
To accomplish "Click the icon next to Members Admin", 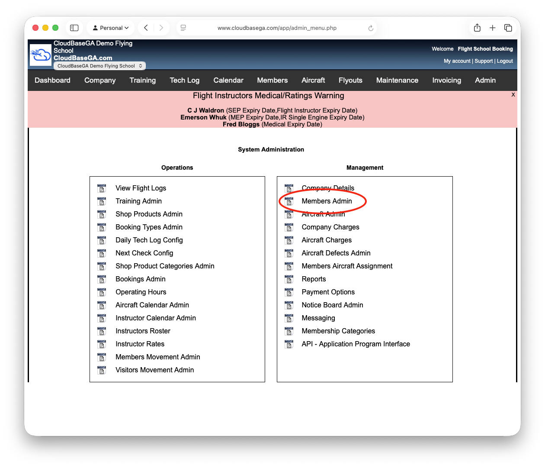I will [x=289, y=201].
